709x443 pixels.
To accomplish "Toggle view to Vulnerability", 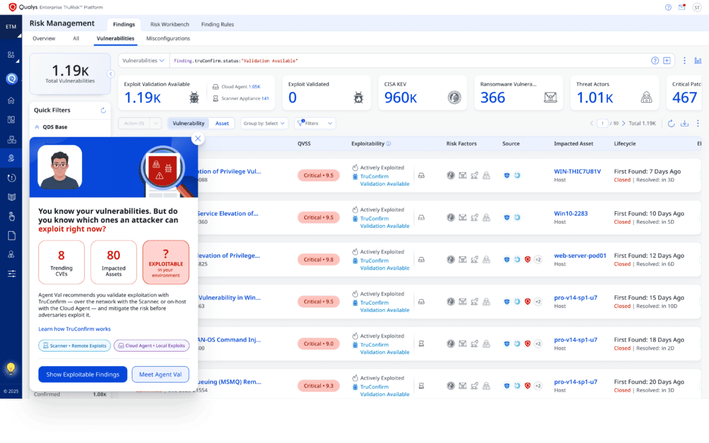I will 189,123.
